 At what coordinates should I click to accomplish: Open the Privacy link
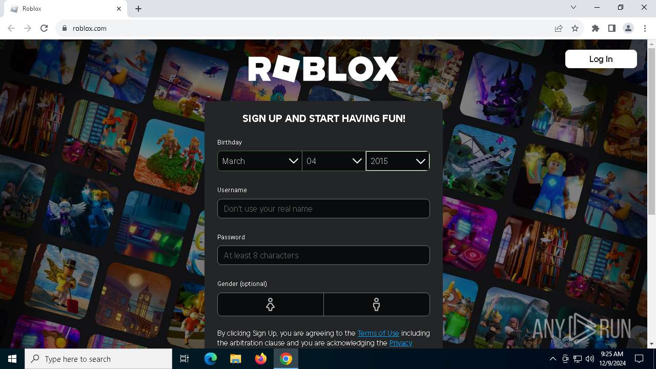pos(401,343)
